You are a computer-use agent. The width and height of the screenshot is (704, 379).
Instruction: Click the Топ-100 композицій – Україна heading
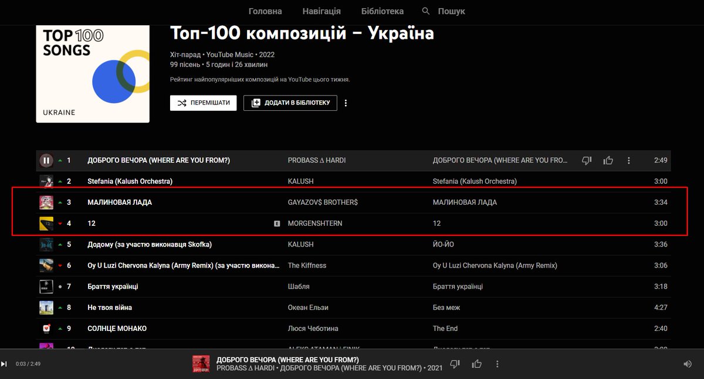(302, 33)
